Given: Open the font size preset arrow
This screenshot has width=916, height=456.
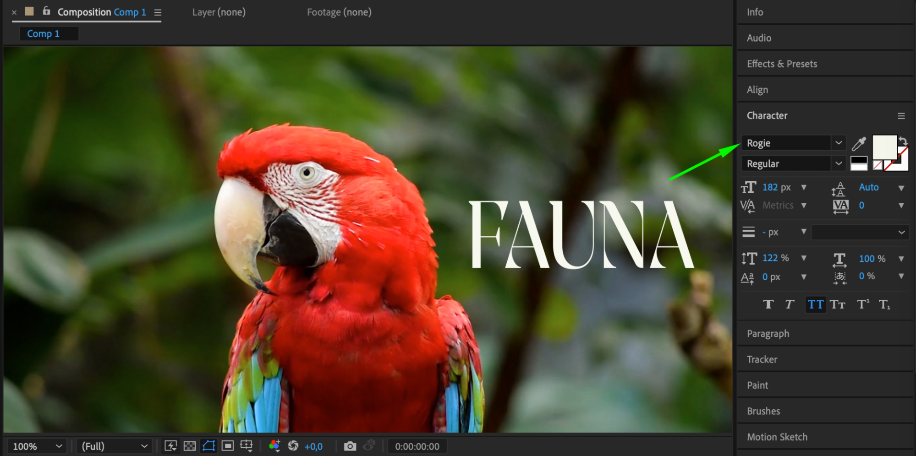Looking at the screenshot, I should point(804,187).
